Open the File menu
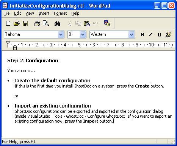 point(6,13)
